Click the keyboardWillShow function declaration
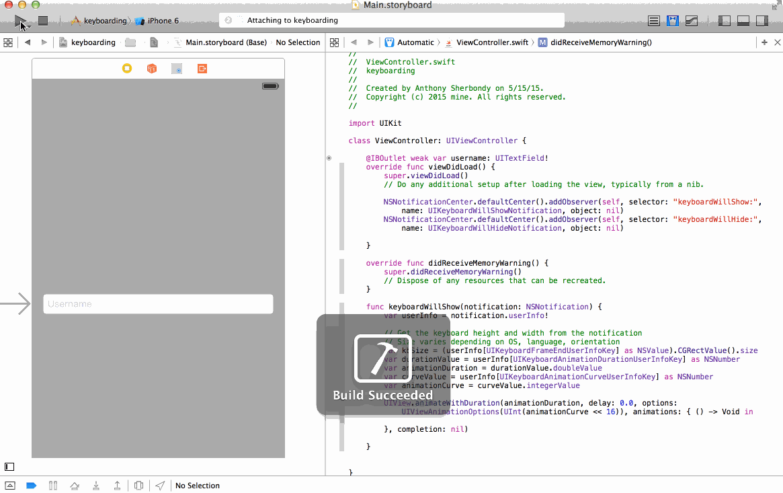The width and height of the screenshot is (783, 493). point(484,307)
